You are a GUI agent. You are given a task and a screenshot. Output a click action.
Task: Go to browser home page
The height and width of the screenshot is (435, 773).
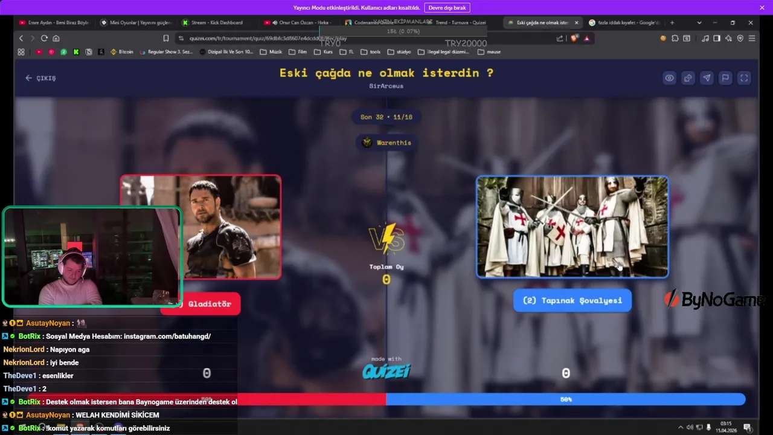pyautogui.click(x=56, y=38)
